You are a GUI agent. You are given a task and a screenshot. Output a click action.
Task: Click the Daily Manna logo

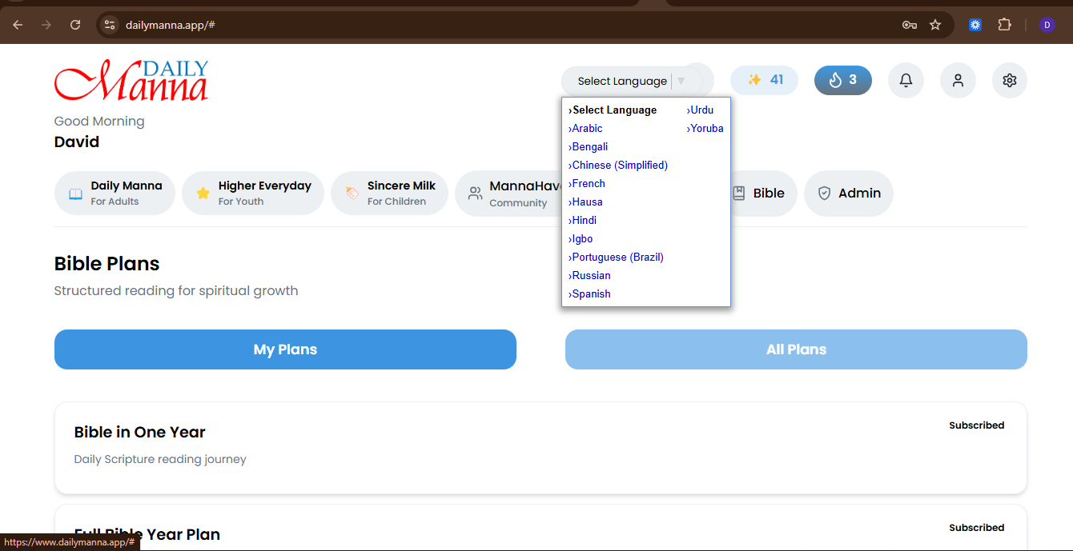[131, 81]
